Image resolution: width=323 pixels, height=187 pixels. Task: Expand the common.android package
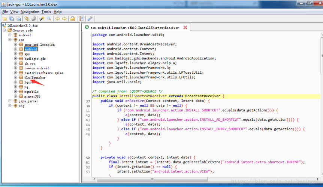point(15,68)
